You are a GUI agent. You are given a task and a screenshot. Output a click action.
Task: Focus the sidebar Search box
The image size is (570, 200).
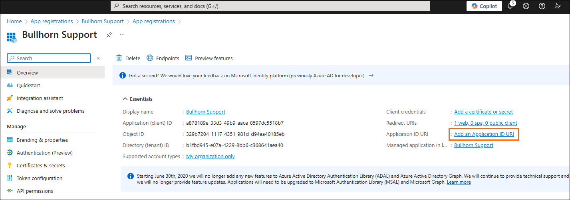tap(49, 58)
